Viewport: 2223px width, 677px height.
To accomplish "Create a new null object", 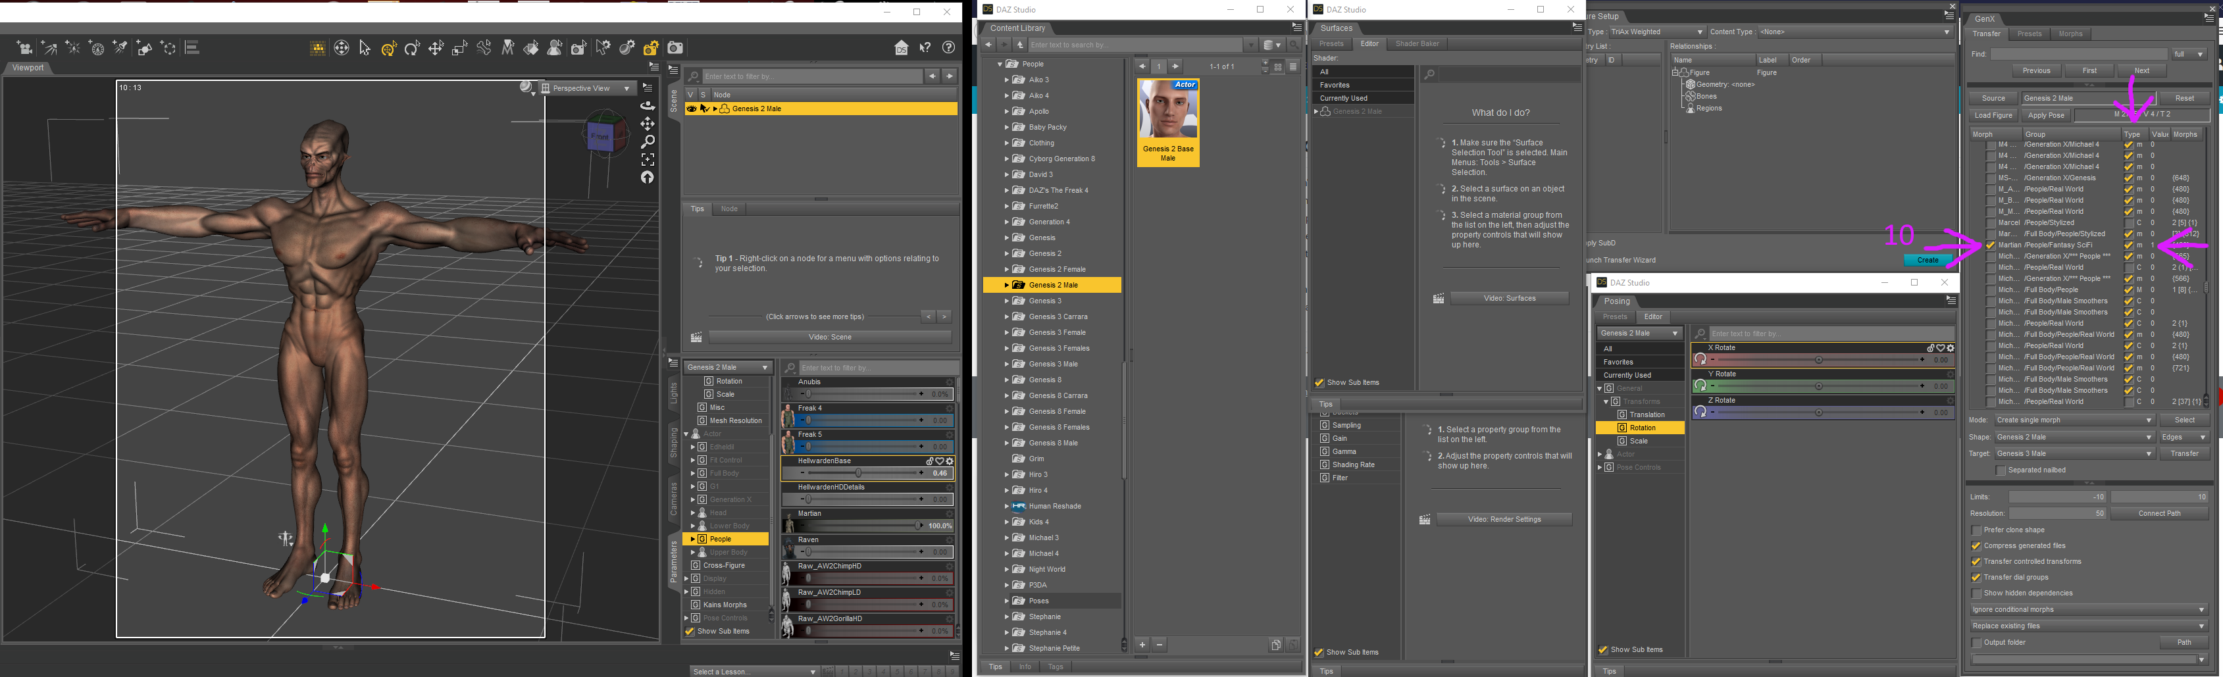I will click(x=168, y=48).
